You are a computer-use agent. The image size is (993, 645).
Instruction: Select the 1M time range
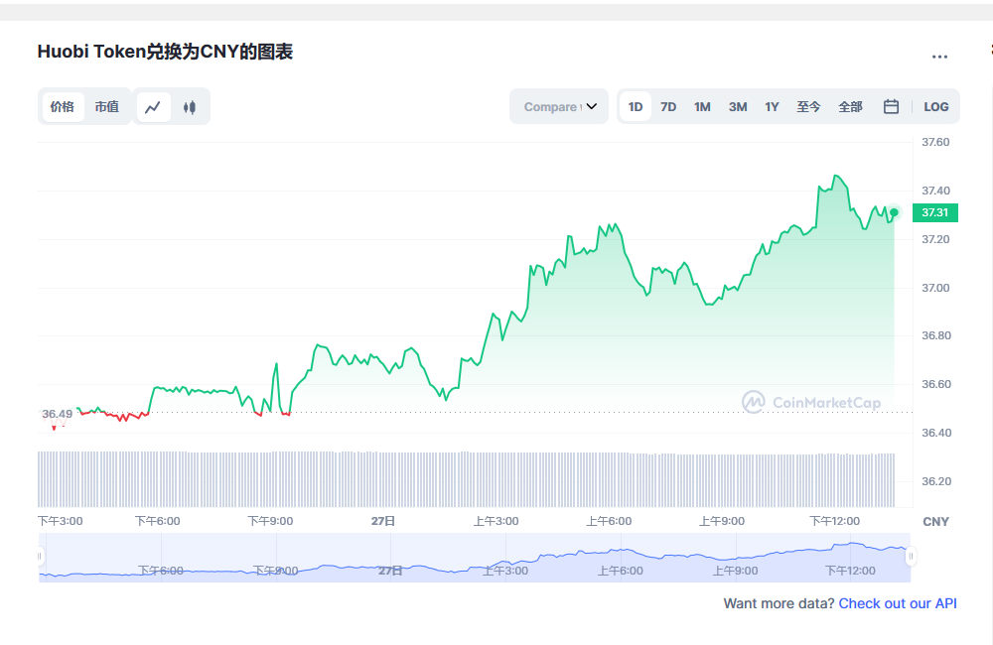click(702, 107)
